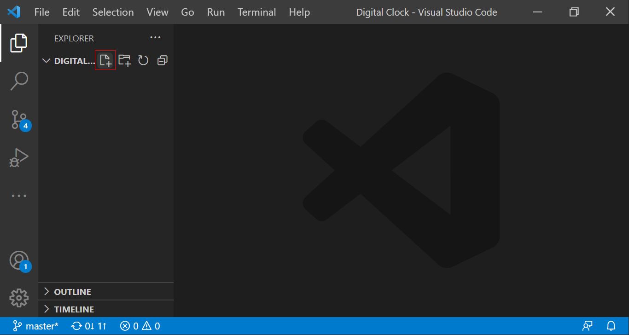The width and height of the screenshot is (629, 335).
Task: Open the Help menu
Action: pyautogui.click(x=299, y=12)
